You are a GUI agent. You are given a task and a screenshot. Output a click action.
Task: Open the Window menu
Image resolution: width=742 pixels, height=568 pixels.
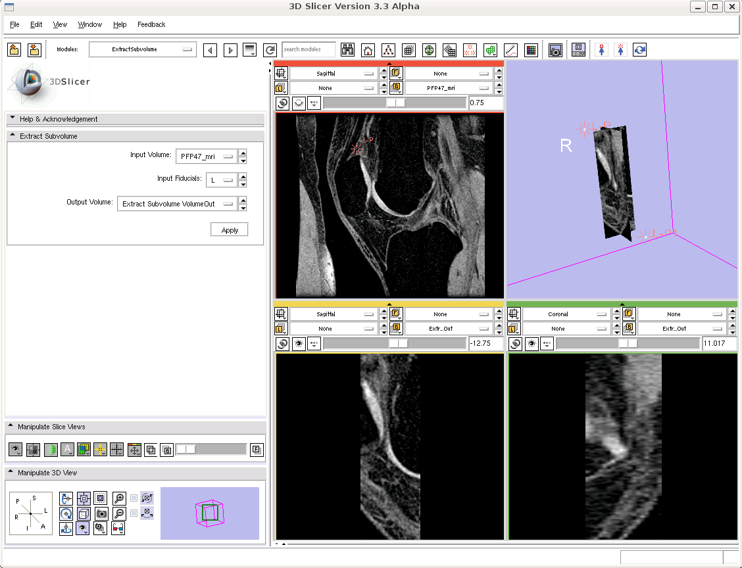(89, 24)
